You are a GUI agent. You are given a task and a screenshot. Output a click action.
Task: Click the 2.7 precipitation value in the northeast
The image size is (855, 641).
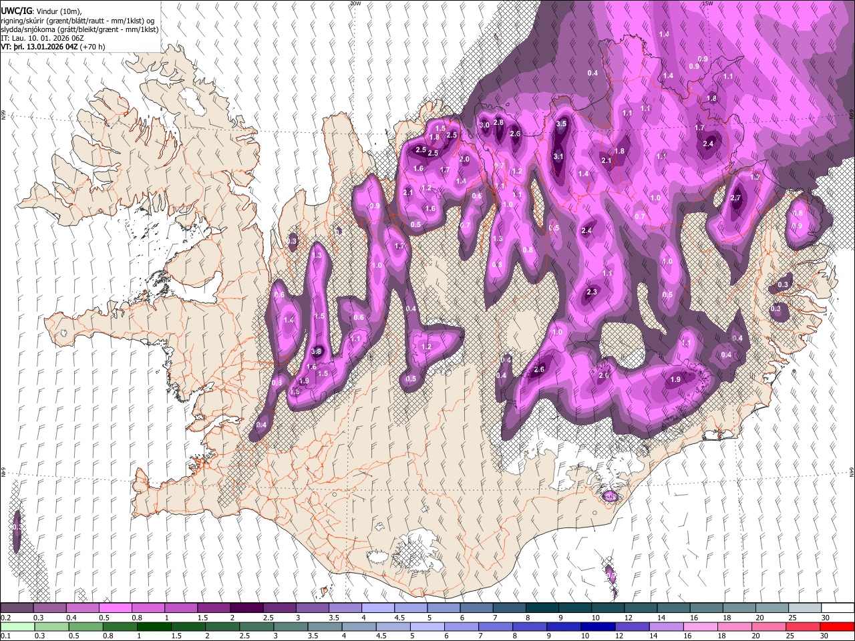point(736,198)
